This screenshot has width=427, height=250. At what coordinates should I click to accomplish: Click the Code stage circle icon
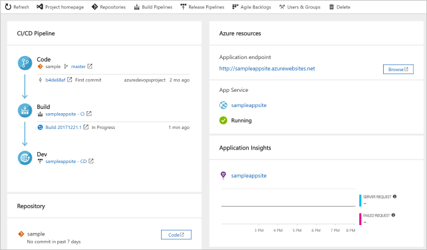25,62
